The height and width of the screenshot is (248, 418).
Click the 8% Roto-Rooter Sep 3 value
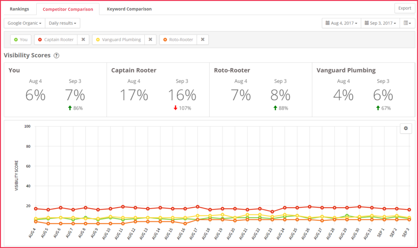click(x=280, y=95)
